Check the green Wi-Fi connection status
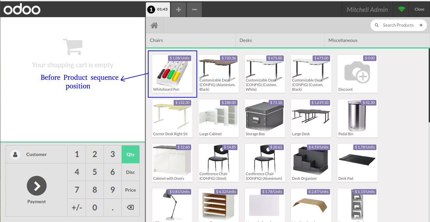Screen dimensions: 430x222 (401, 9)
